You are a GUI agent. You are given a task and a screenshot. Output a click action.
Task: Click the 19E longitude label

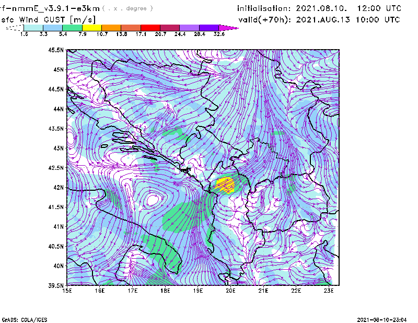(x=198, y=291)
